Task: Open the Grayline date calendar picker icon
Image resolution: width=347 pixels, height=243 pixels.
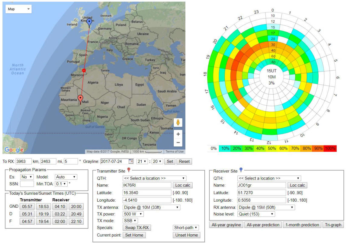Action: 131,161
